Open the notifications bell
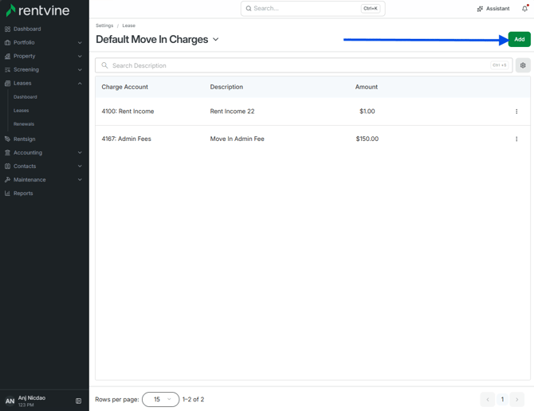The height and width of the screenshot is (411, 534). coord(524,9)
